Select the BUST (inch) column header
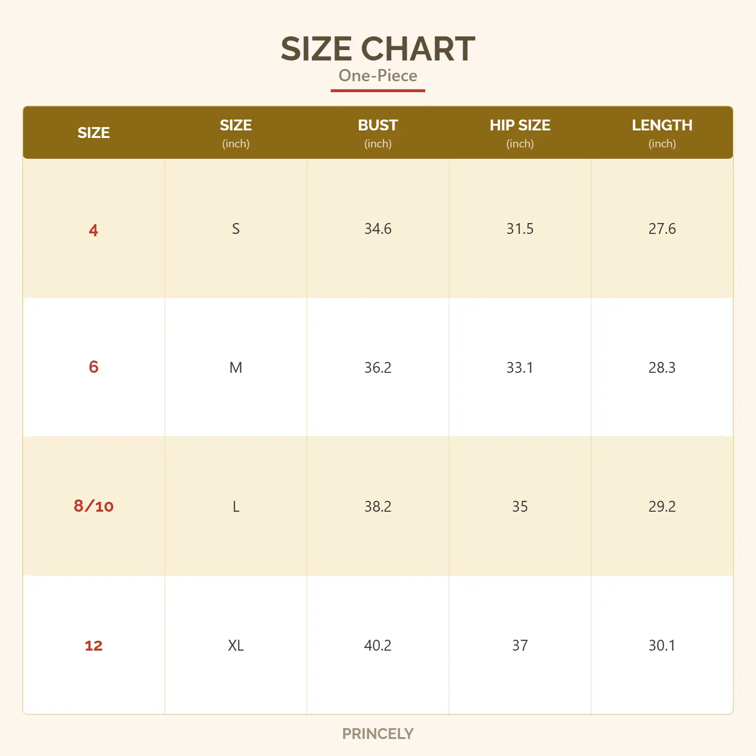Image resolution: width=756 pixels, height=756 pixels. [378, 133]
